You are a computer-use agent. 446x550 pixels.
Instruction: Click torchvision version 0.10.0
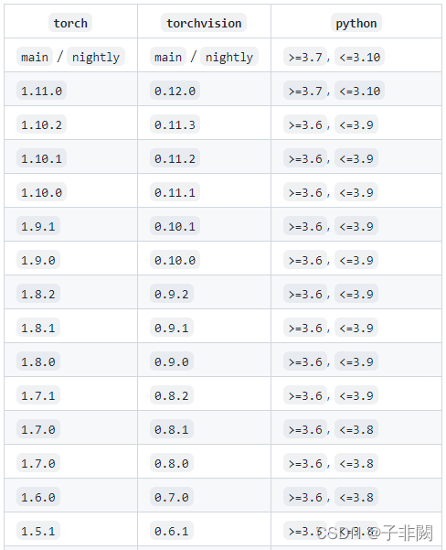(x=175, y=260)
